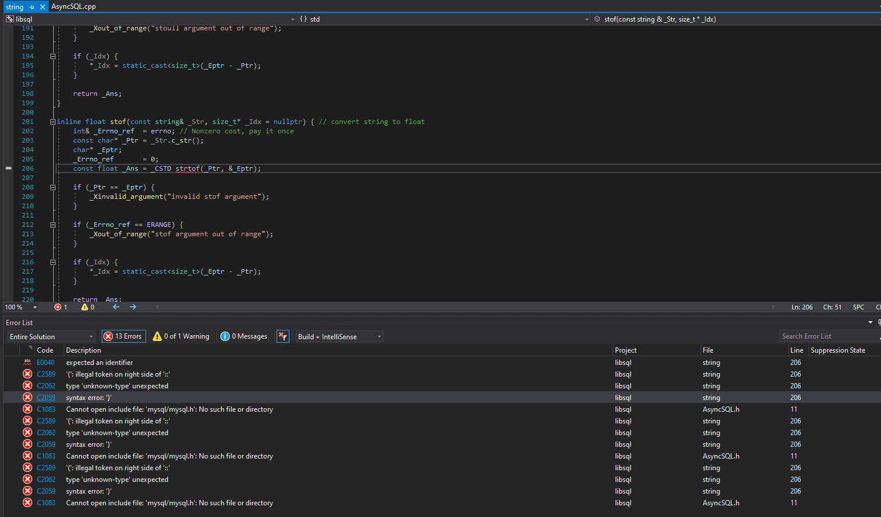Navigate forward with the right arrow icon
Screen dimensions: 881x517
133,306
